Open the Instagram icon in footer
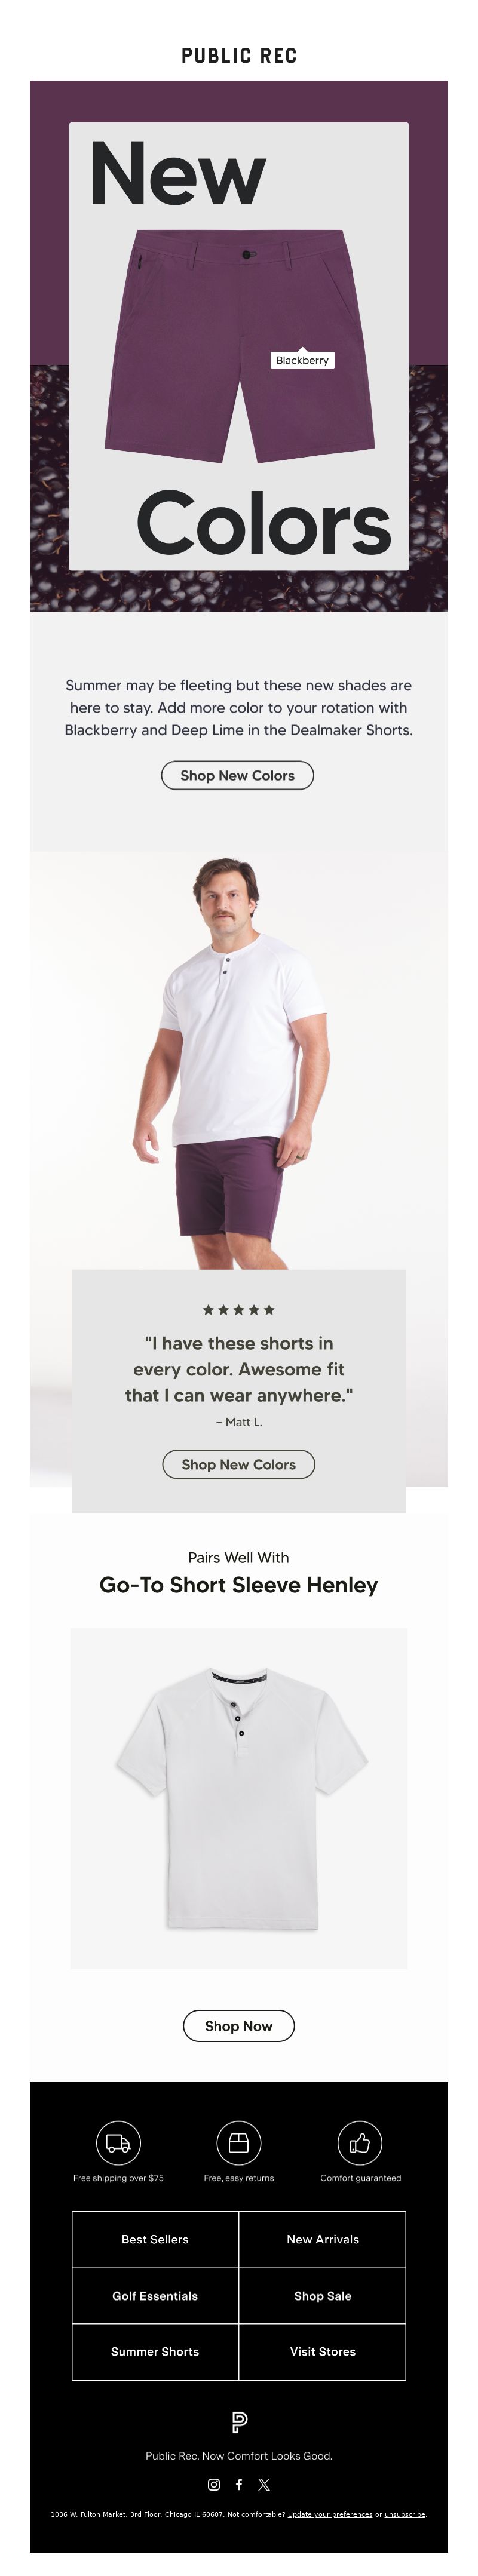Image resolution: width=478 pixels, height=2576 pixels. click(213, 2484)
